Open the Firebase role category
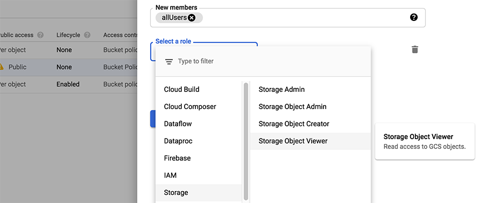This screenshot has width=500, height=203. click(199, 158)
